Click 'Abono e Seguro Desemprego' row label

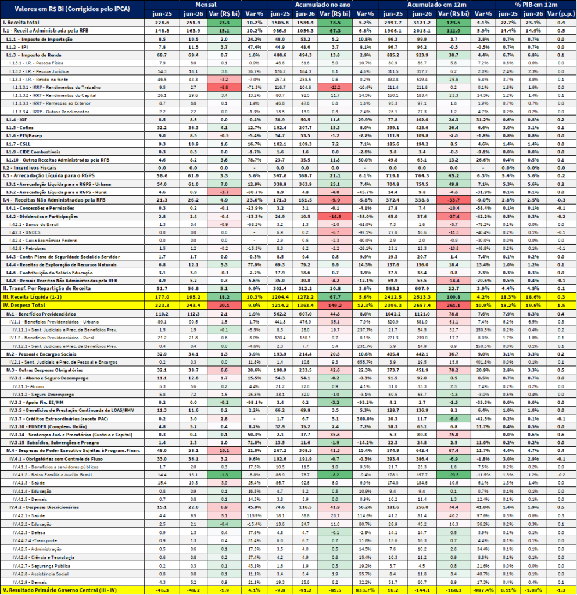49,378
